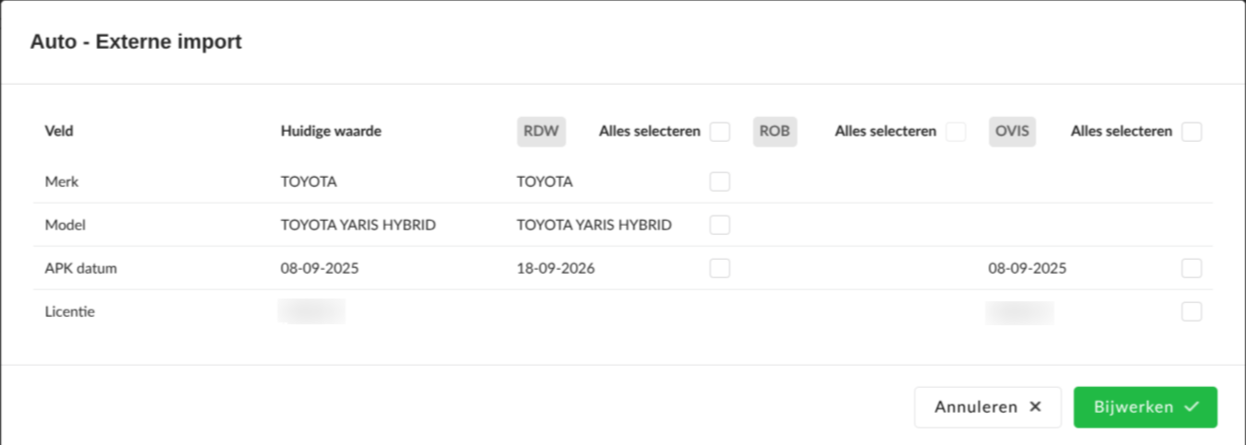The height and width of the screenshot is (445, 1246).
Task: Click the OVIS date 08-09-2025
Action: point(1028,269)
